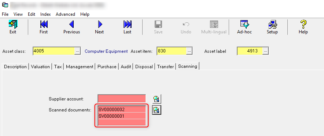Jump to Last record
The height and width of the screenshot is (136, 324).
tap(127, 27)
